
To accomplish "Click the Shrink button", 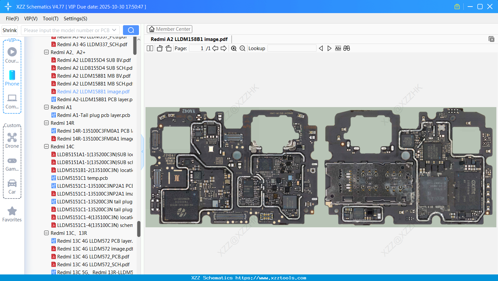I will pos(10,30).
